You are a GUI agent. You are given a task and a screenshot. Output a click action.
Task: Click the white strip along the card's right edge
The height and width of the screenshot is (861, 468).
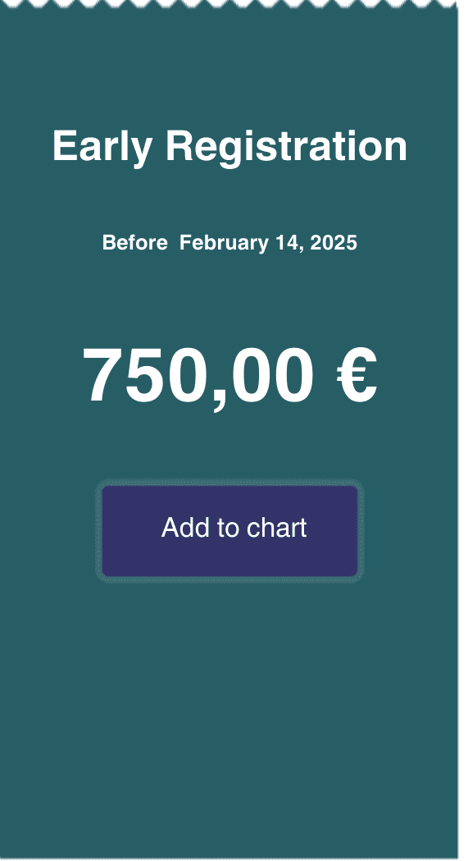[x=463, y=430]
